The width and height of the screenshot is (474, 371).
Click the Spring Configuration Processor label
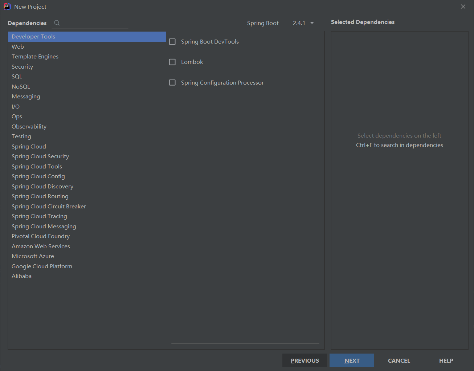click(x=222, y=83)
